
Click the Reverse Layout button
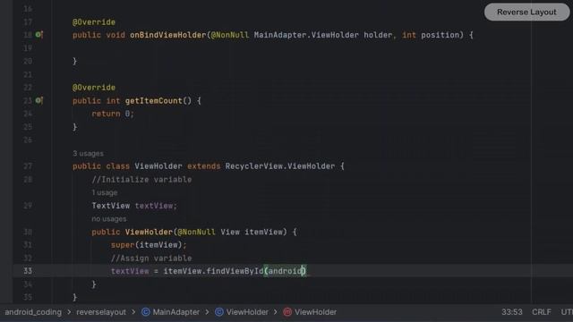526,12
